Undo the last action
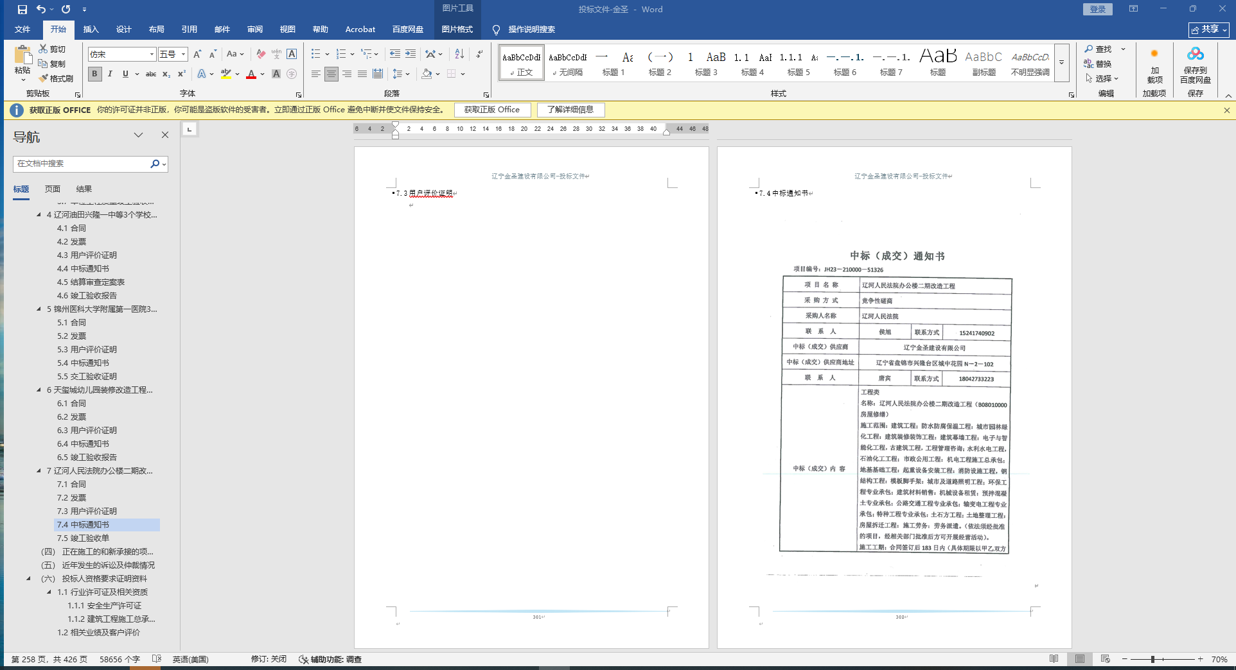Image resolution: width=1236 pixels, height=670 pixels. tap(41, 10)
